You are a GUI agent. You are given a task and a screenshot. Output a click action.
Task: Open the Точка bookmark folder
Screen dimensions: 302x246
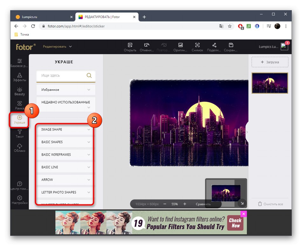coord(22,34)
